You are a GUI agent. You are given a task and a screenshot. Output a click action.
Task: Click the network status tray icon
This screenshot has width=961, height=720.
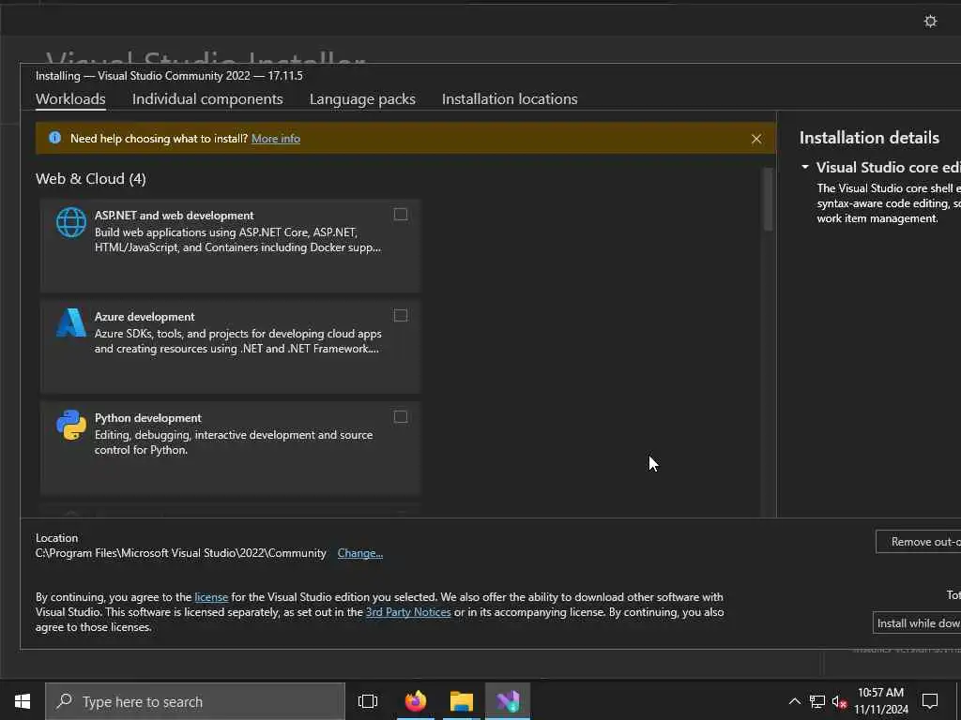pos(816,701)
